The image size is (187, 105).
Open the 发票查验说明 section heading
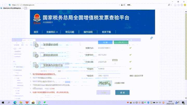(50, 45)
